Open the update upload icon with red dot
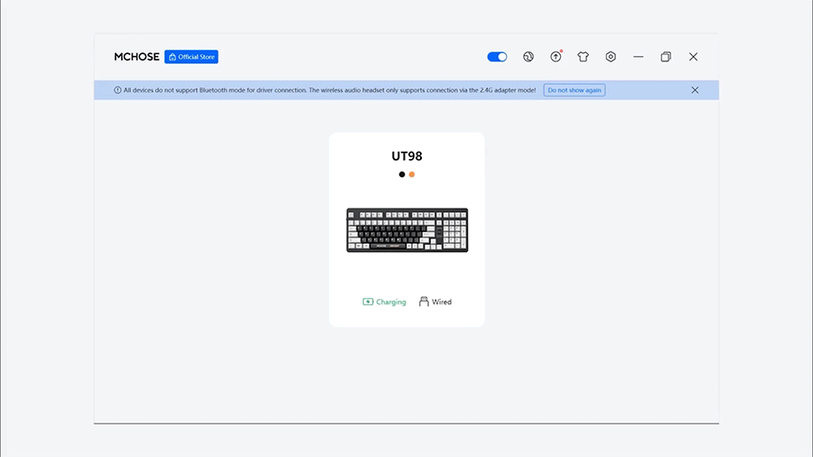Screen dimensions: 813x457 pos(556,57)
